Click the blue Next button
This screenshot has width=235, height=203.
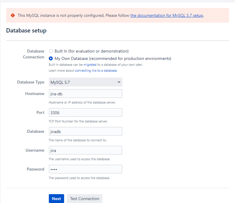coord(56,199)
